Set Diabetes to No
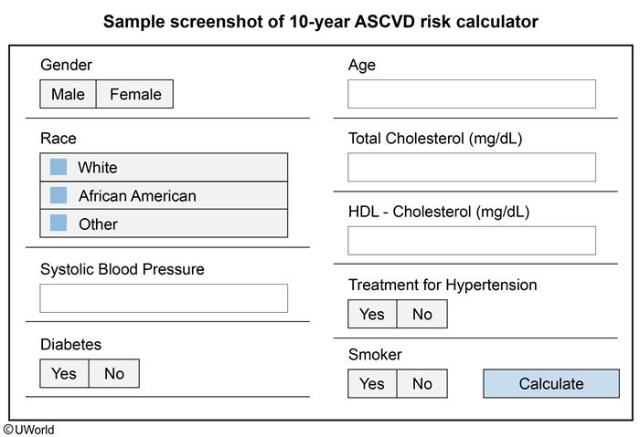640x437 pixels. coord(113,373)
